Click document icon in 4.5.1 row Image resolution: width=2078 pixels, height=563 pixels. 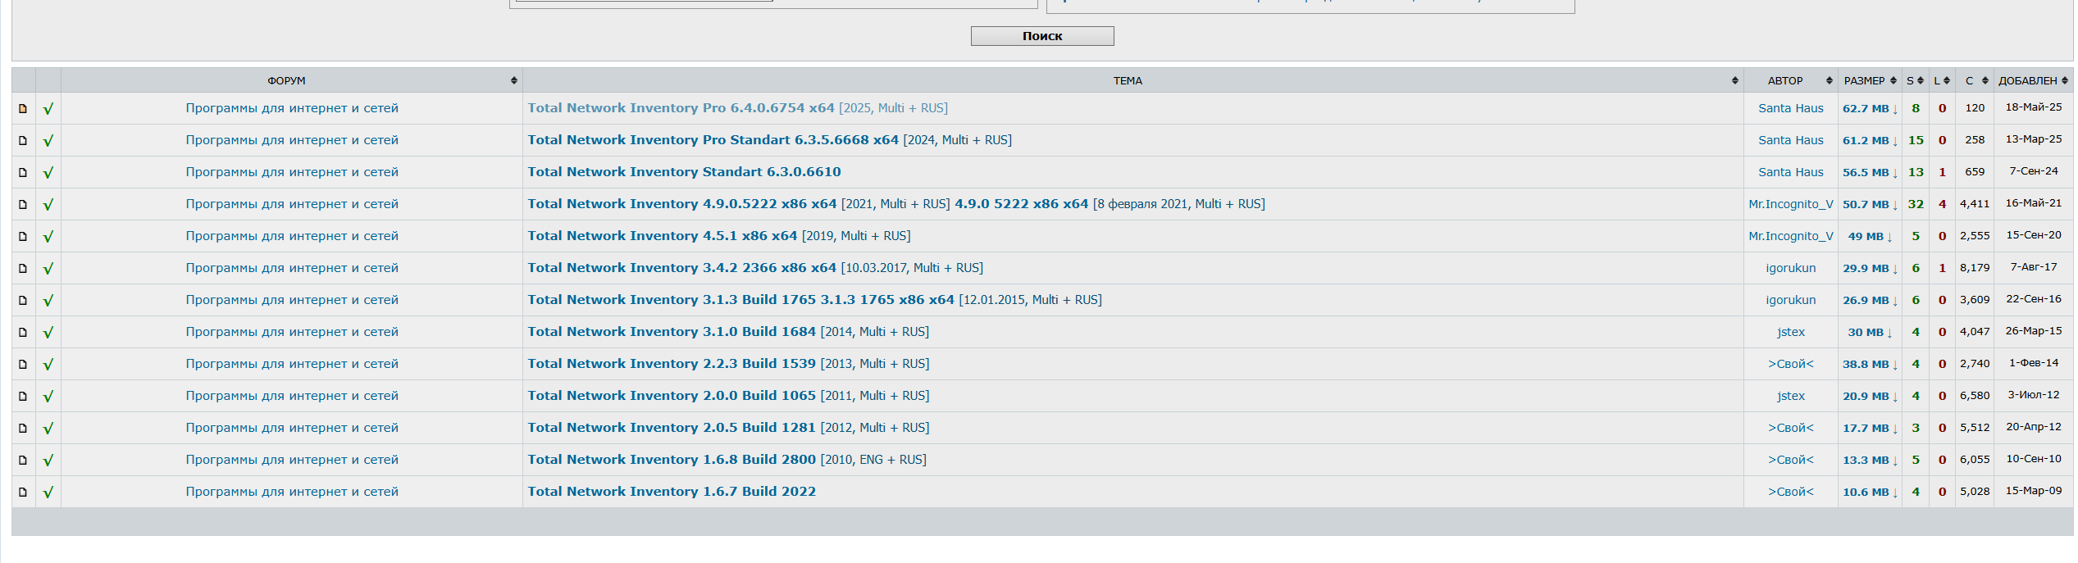tap(23, 236)
